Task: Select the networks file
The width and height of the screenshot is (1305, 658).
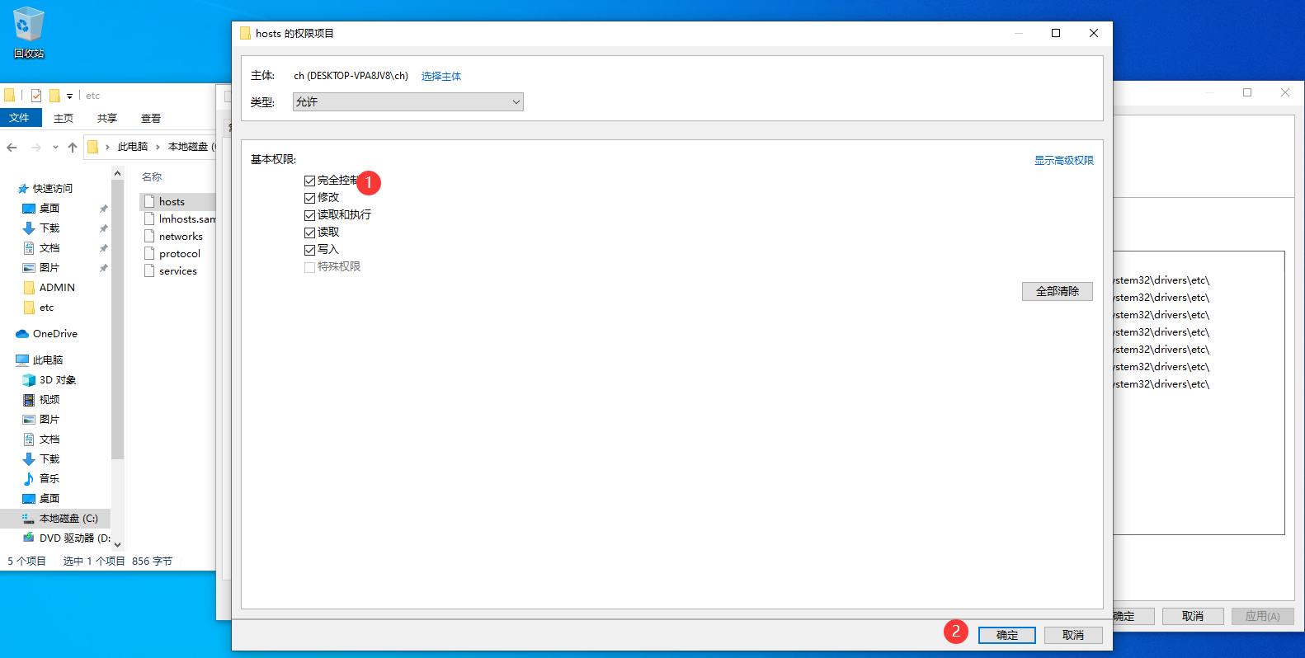Action: (173, 237)
